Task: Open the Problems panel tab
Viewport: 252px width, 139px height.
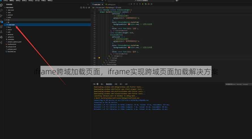Action: click(95, 84)
